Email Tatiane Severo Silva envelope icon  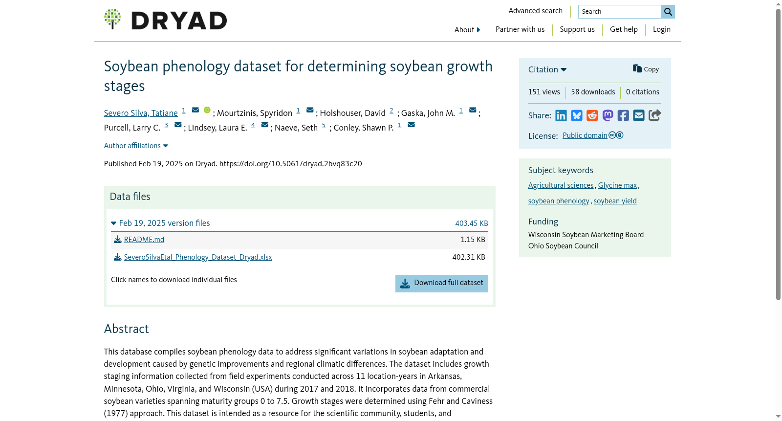(195, 110)
